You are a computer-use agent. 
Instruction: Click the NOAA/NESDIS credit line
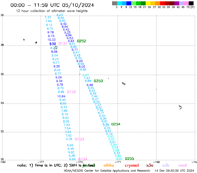(x=107, y=171)
